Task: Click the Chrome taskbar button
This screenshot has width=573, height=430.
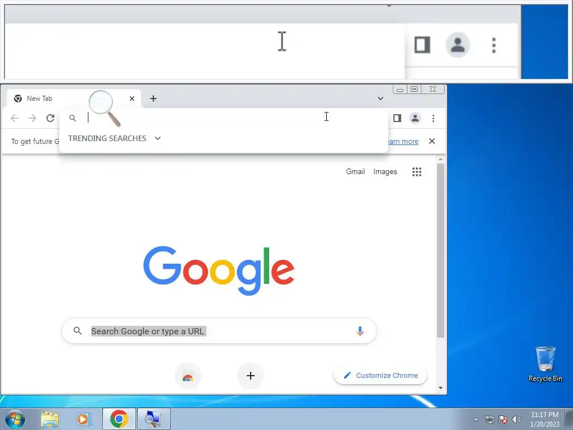Action: [x=119, y=419]
